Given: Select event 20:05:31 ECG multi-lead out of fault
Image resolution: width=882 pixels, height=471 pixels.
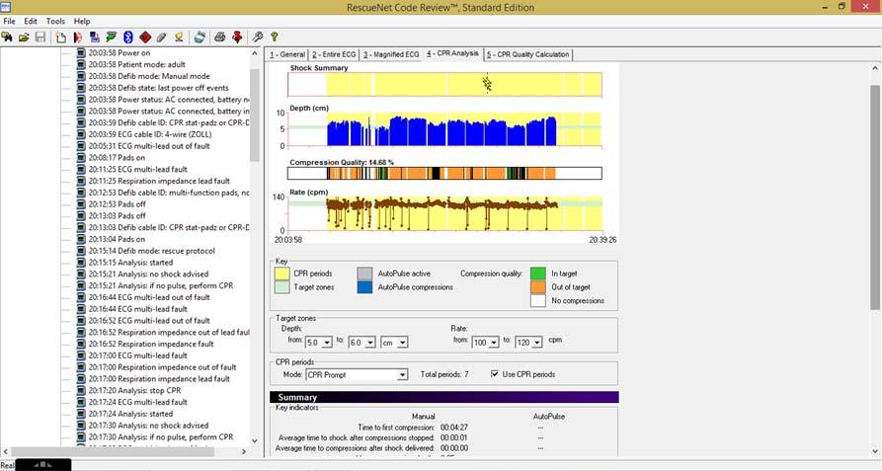Looking at the screenshot, I should pyautogui.click(x=149, y=146).
